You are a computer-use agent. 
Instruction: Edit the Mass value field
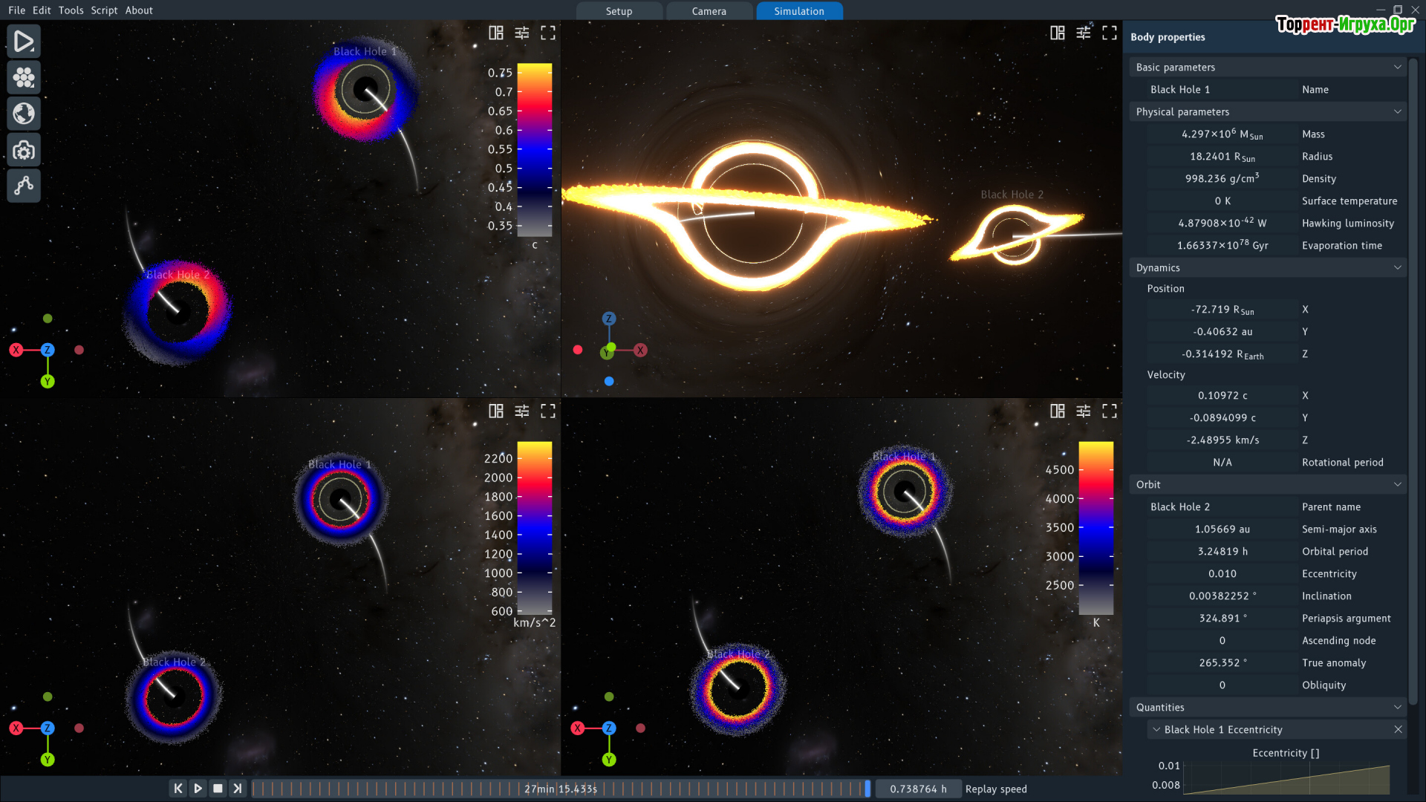(x=1222, y=134)
